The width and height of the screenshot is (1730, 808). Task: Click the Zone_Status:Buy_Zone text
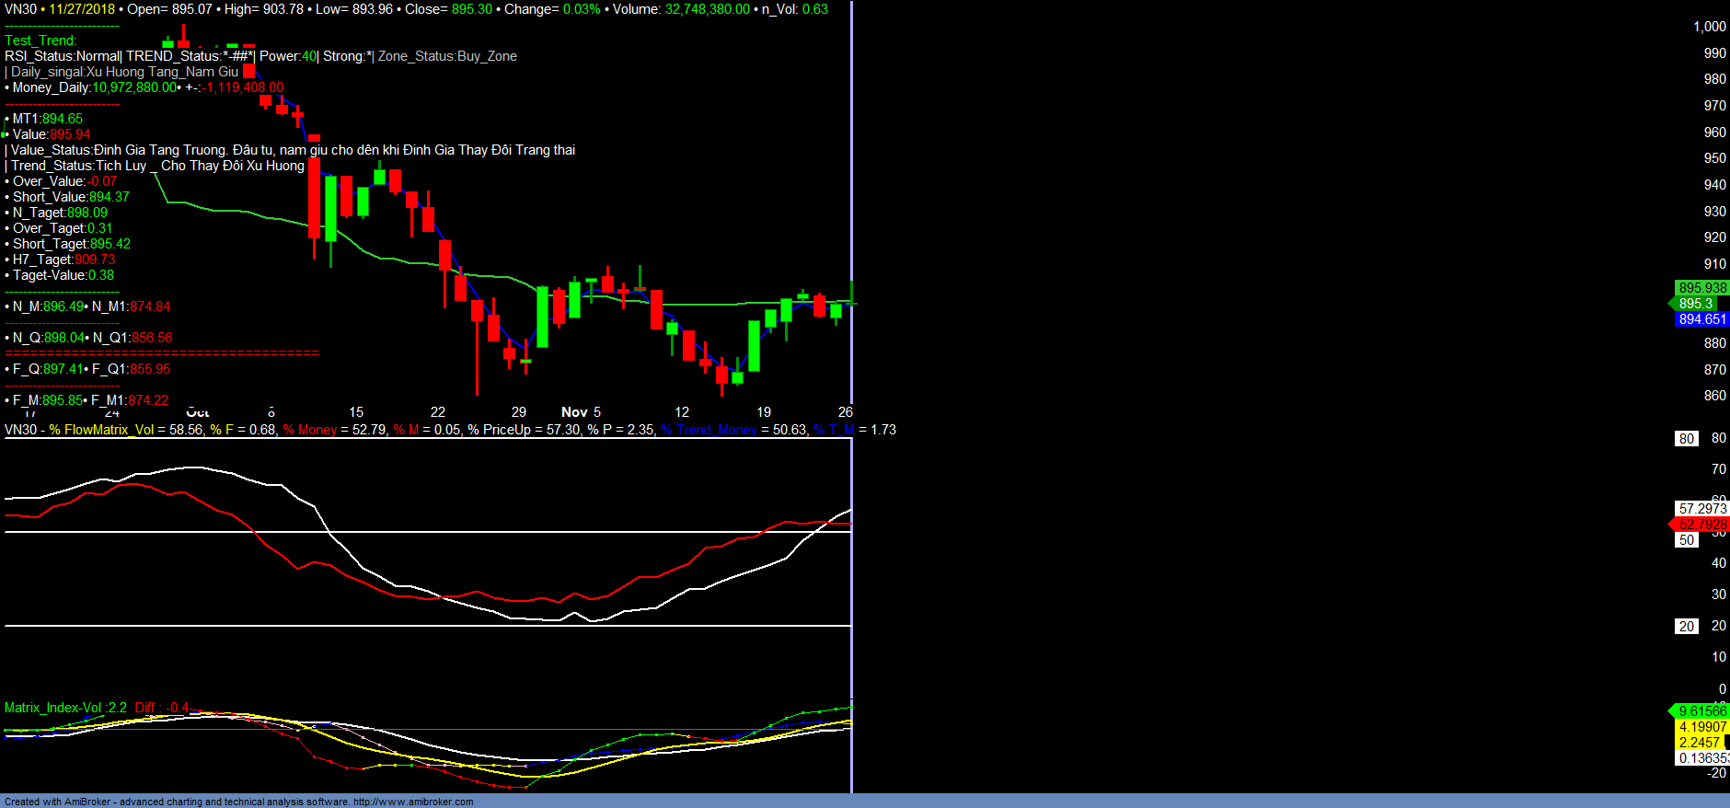coord(447,56)
